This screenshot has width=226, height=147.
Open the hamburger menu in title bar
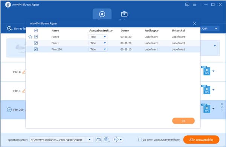tap(194, 5)
